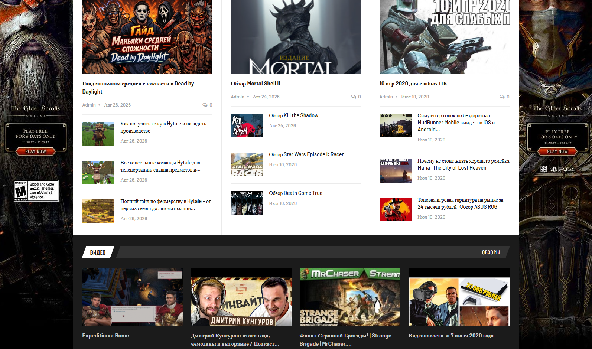Switch to the ОБЗОРЫ tab
The height and width of the screenshot is (349, 592).
coord(491,252)
